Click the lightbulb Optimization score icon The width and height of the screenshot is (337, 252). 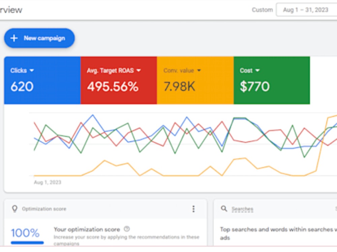click(14, 209)
